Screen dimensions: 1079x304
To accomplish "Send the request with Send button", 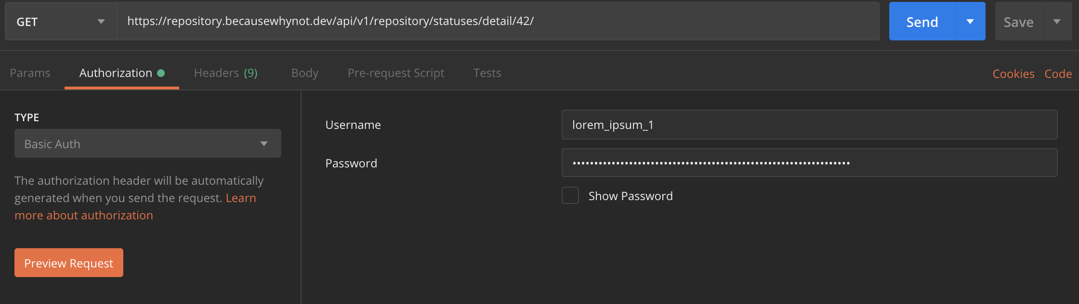I will coord(922,22).
